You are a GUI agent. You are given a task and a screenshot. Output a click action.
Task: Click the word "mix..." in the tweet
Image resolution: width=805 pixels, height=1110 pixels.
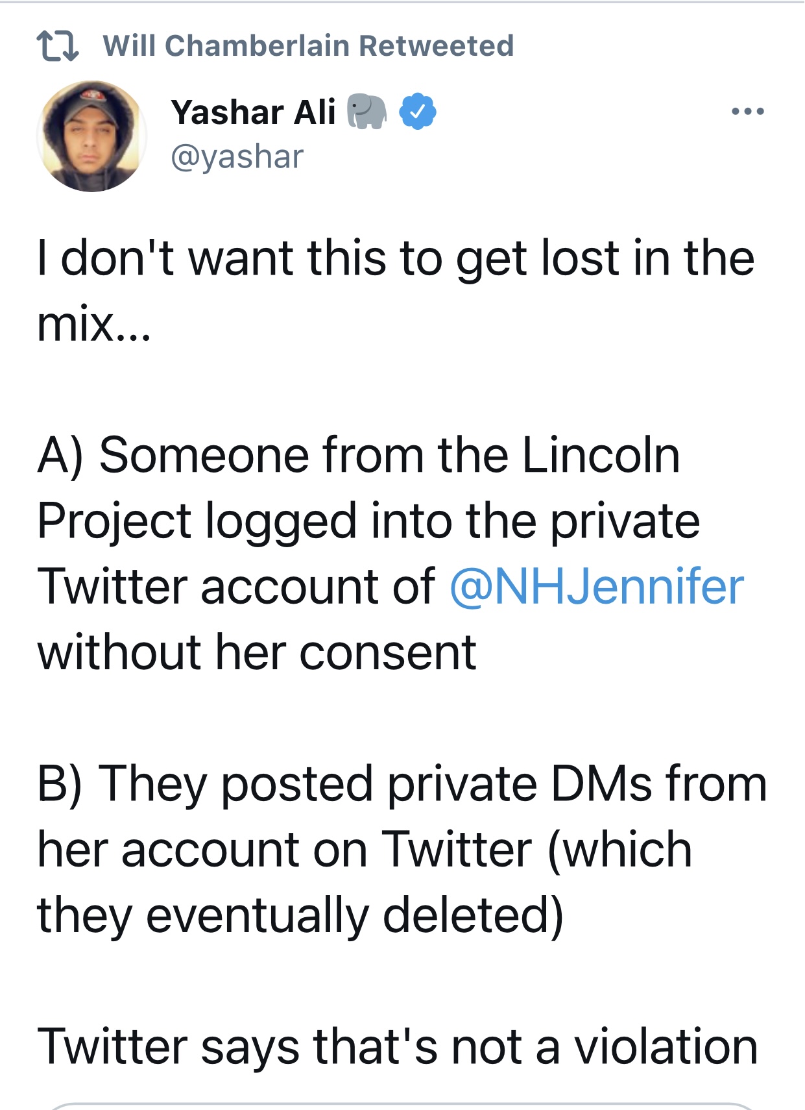(x=94, y=324)
